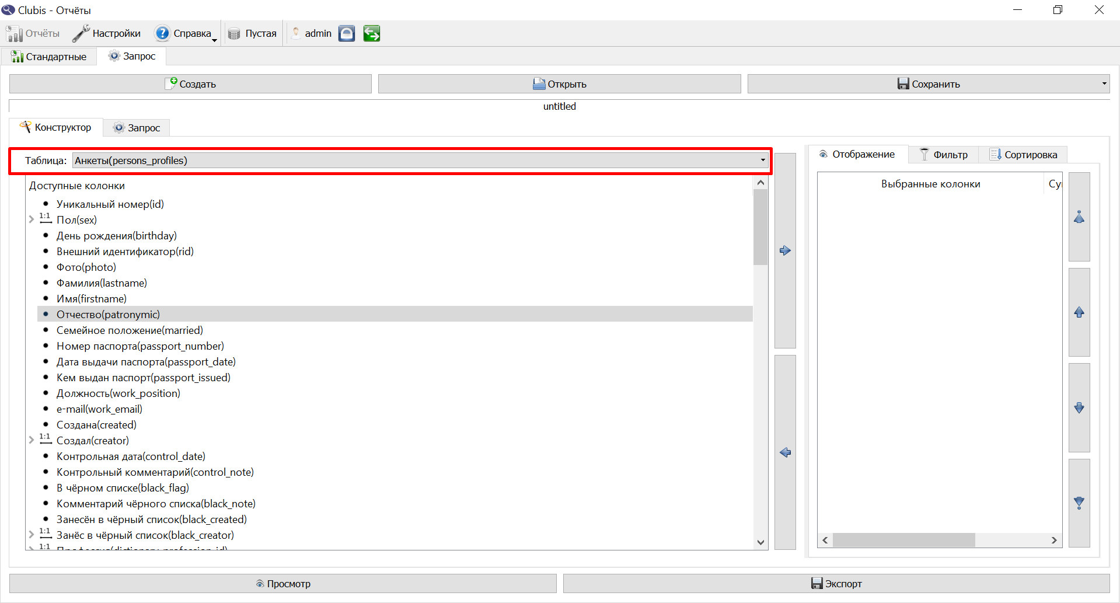Move selected column to the very bottom

coord(1079,503)
